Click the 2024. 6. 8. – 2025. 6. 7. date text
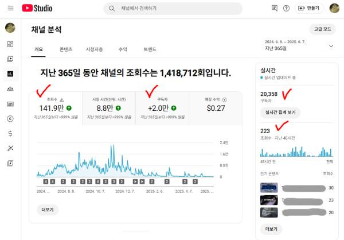 click(x=285, y=42)
